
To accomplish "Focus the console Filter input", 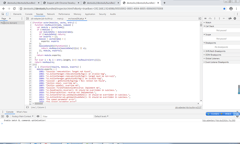I will point(67,116).
